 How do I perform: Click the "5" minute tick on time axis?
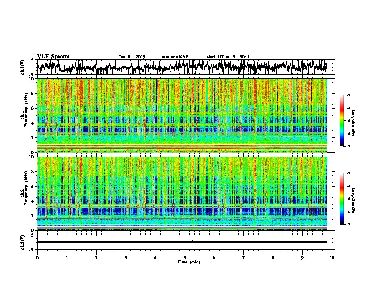[x=185, y=258]
